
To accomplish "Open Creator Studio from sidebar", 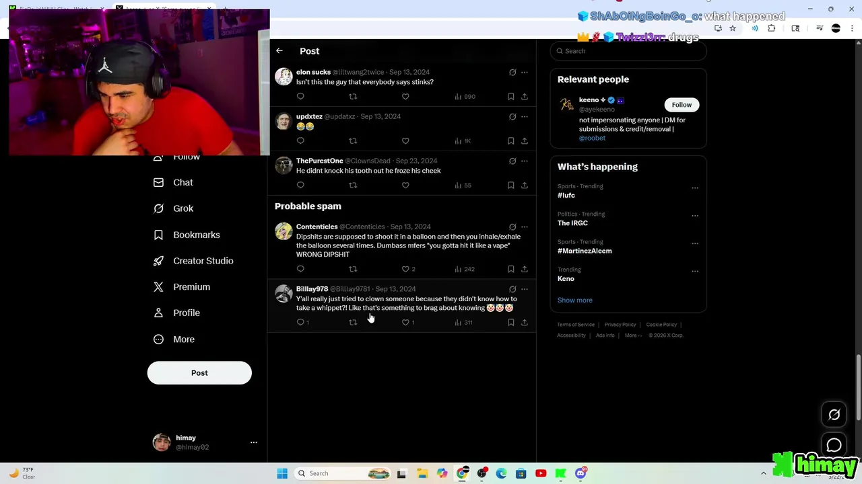I will point(193,261).
